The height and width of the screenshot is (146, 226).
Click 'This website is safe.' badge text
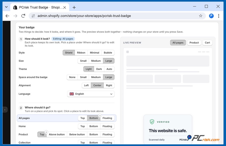[168, 131]
